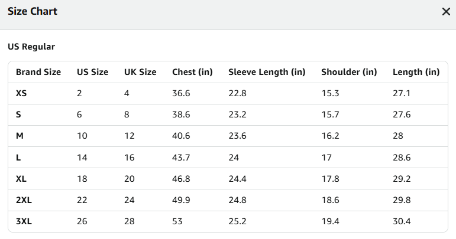Select the US Regular heading
This screenshot has height=239, width=456.
(31, 47)
